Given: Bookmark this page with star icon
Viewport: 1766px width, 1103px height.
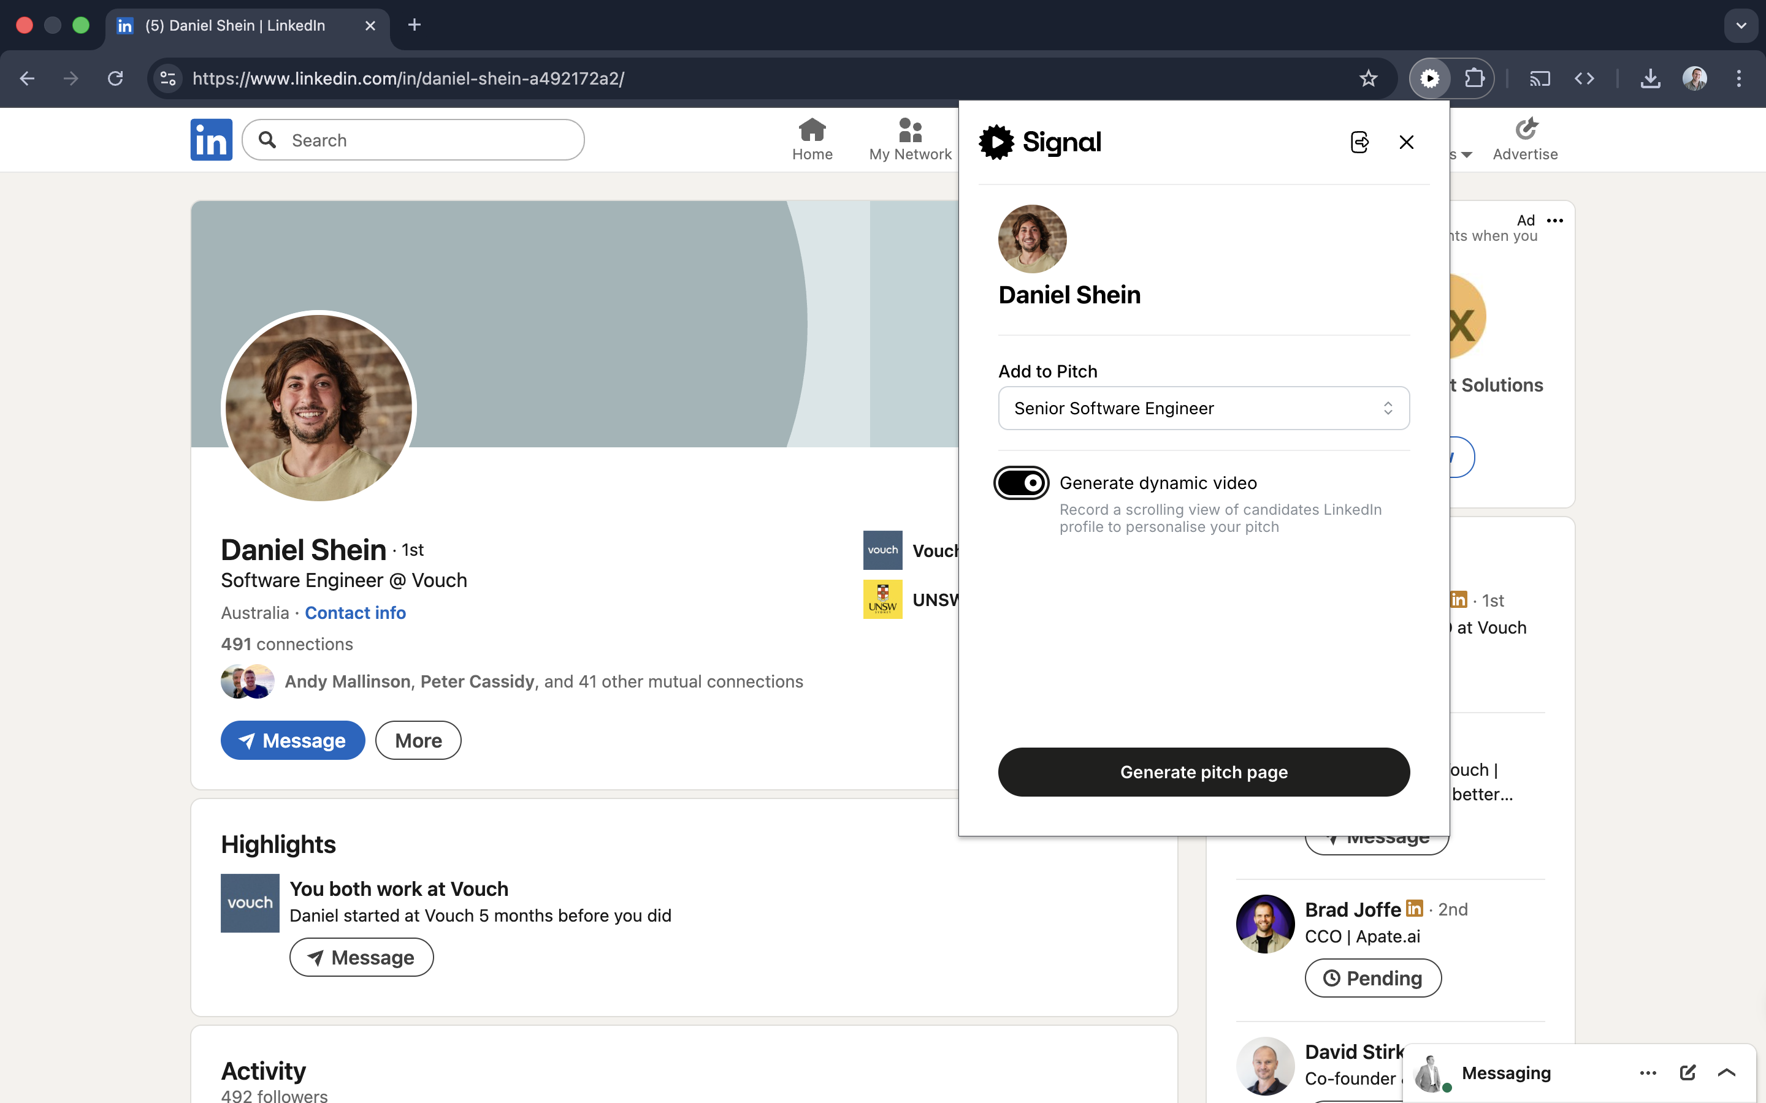Looking at the screenshot, I should [x=1368, y=78].
